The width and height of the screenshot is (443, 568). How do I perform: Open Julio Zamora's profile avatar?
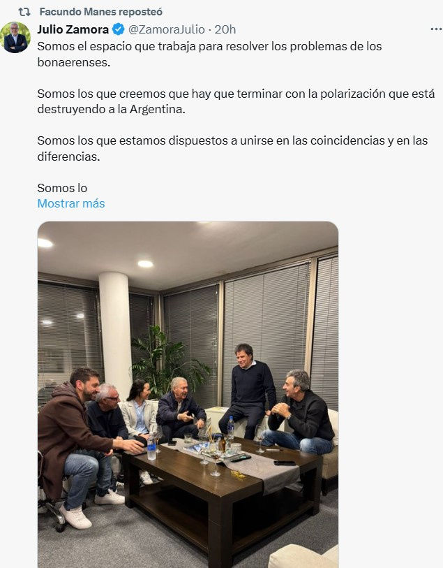pyautogui.click(x=15, y=37)
